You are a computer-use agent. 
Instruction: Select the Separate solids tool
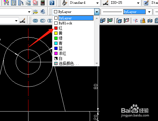tap(150, 21)
